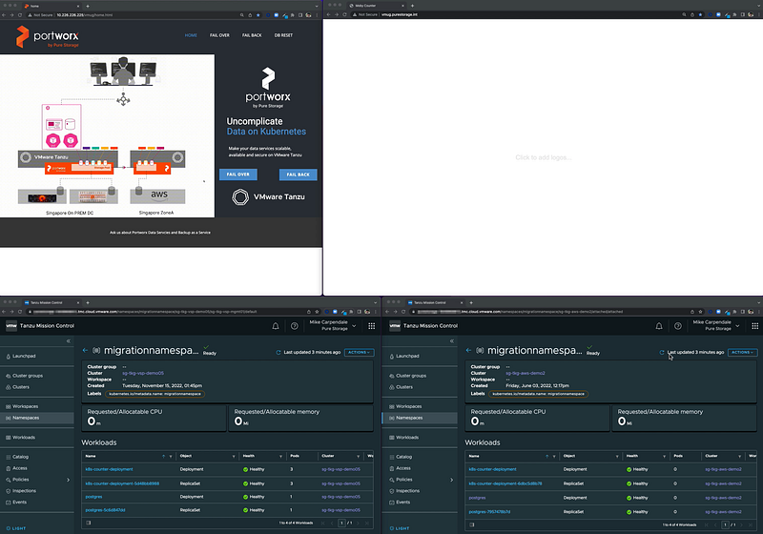The height and width of the screenshot is (534, 763).
Task: Reload the Moby Counter browser window
Action: coord(344,14)
